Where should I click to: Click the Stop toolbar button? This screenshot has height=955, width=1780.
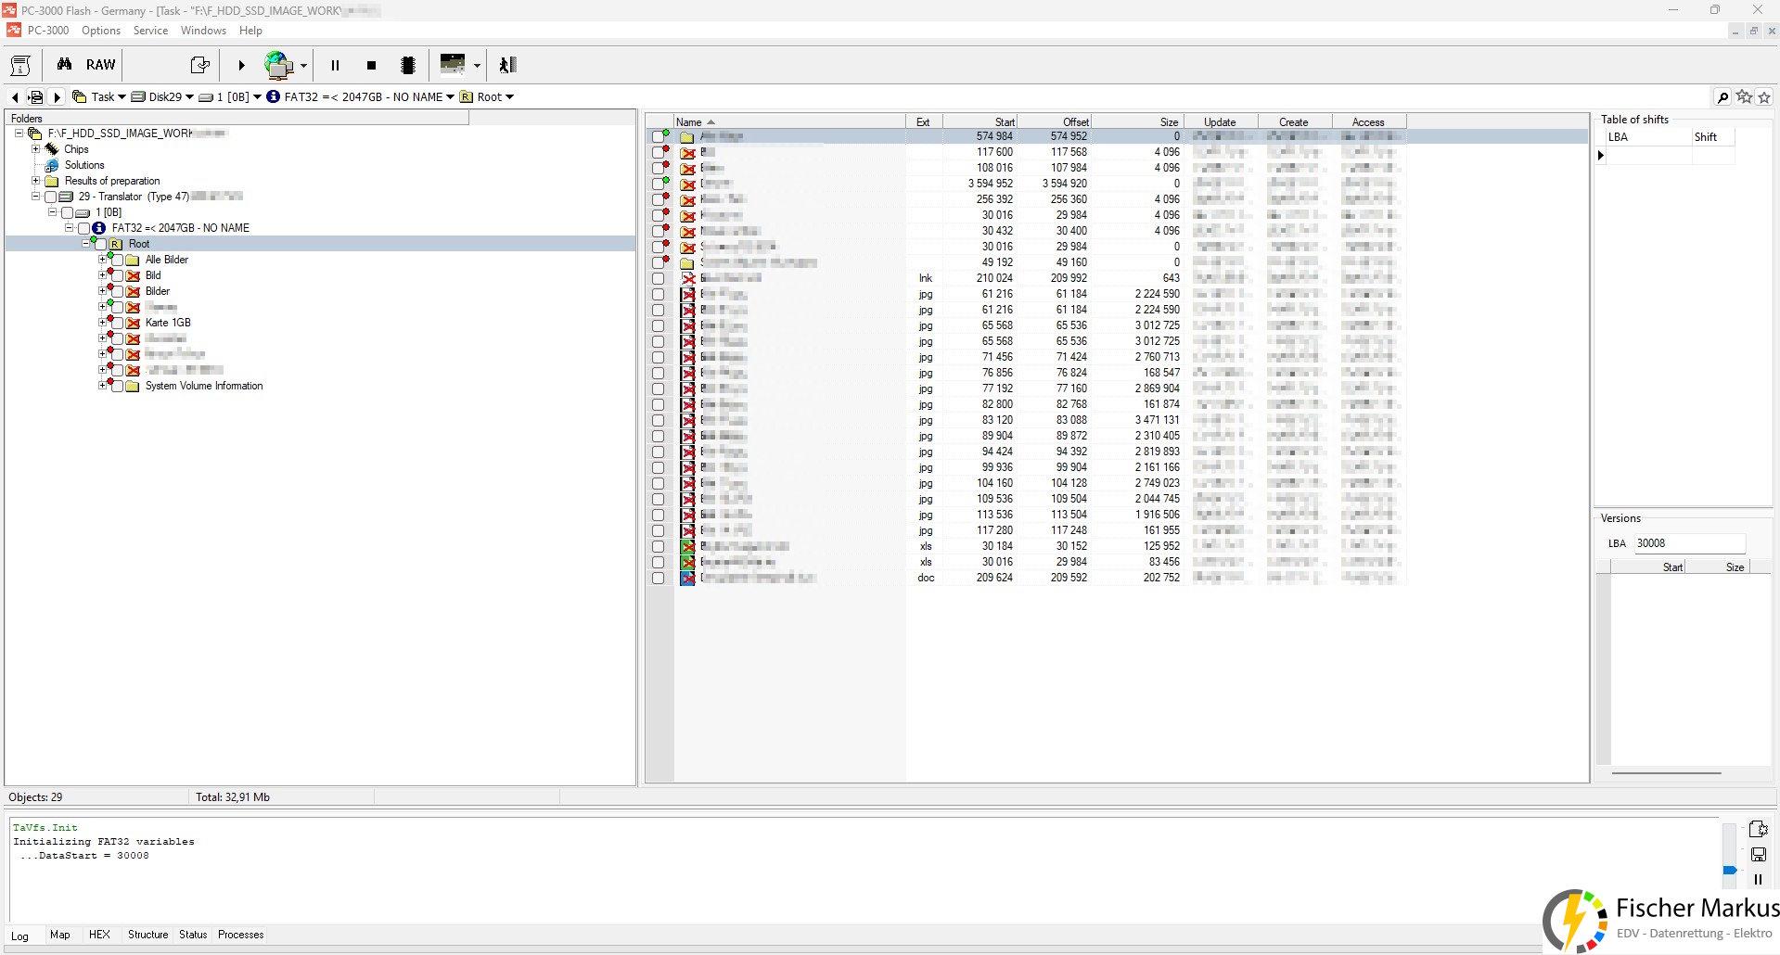click(x=371, y=65)
